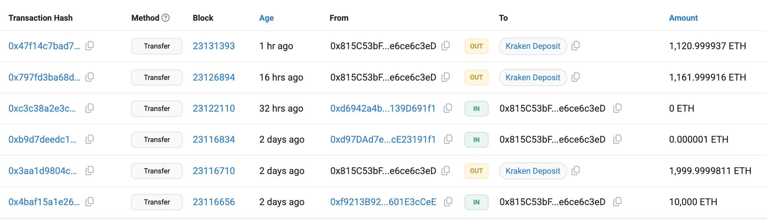Screen dimensions: 767x220
Task: Open transaction 0x3aa1d9804c details
Action: pyautogui.click(x=42, y=171)
